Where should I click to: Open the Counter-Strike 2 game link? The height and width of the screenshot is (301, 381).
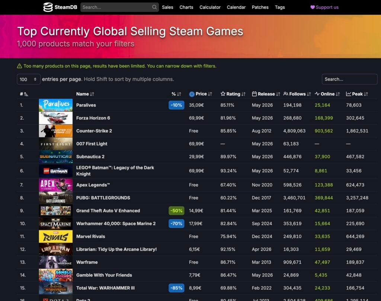(94, 131)
